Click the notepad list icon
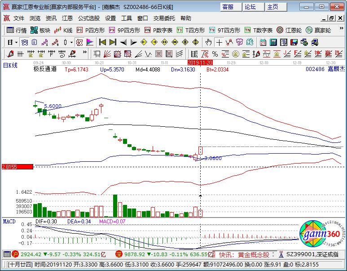Screen dimensions: 347x271 [x=284, y=42]
